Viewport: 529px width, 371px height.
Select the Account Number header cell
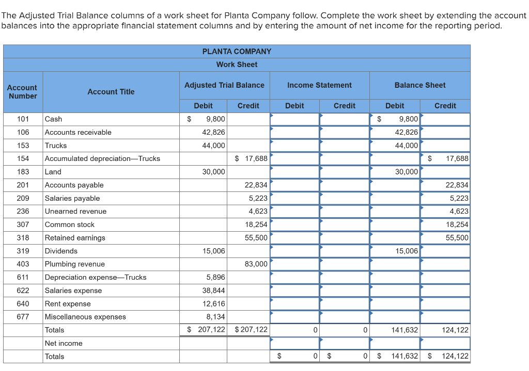pos(22,92)
